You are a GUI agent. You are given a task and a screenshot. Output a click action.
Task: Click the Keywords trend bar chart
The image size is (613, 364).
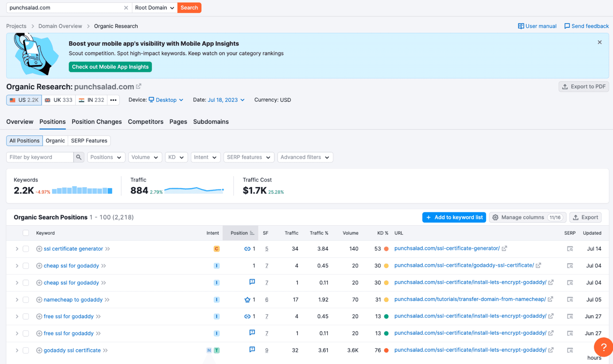(x=82, y=190)
